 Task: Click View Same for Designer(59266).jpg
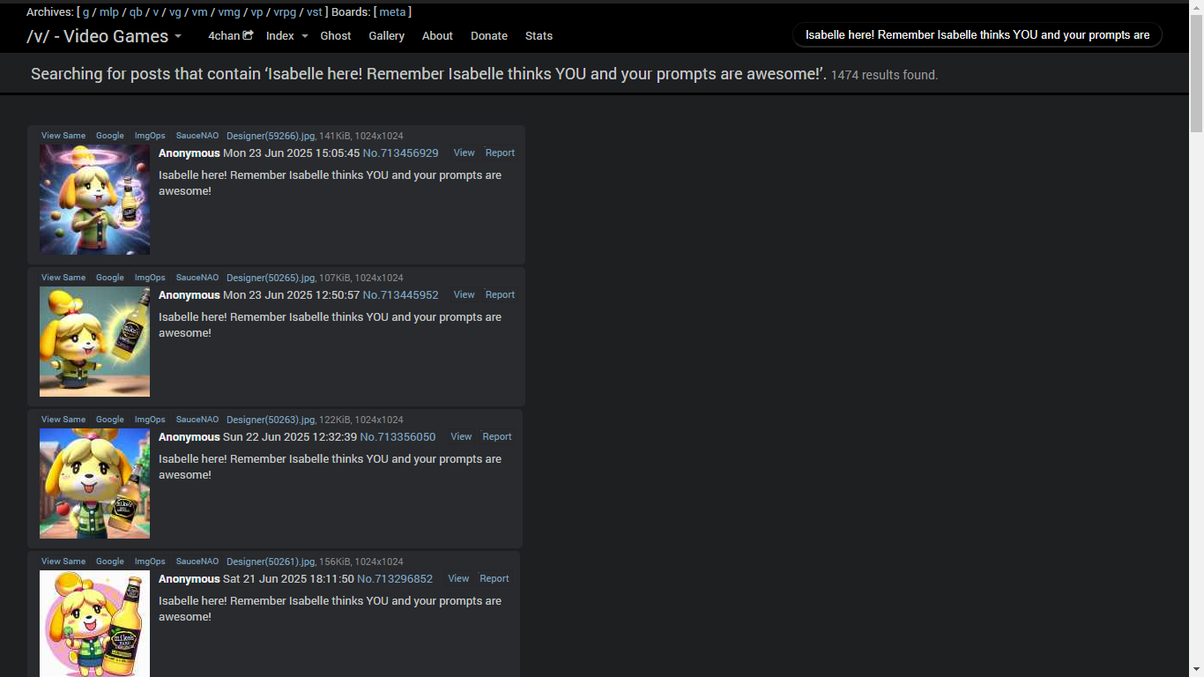click(63, 136)
